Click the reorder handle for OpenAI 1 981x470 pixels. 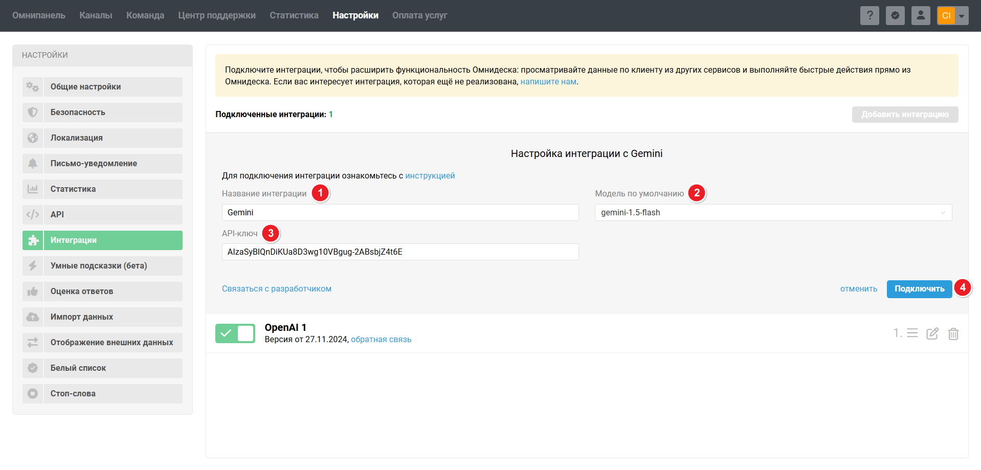pos(912,333)
